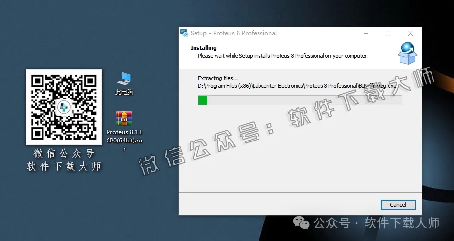Click the Cancel button in Setup
Viewport: 454px width, 241px height.
tap(398, 204)
